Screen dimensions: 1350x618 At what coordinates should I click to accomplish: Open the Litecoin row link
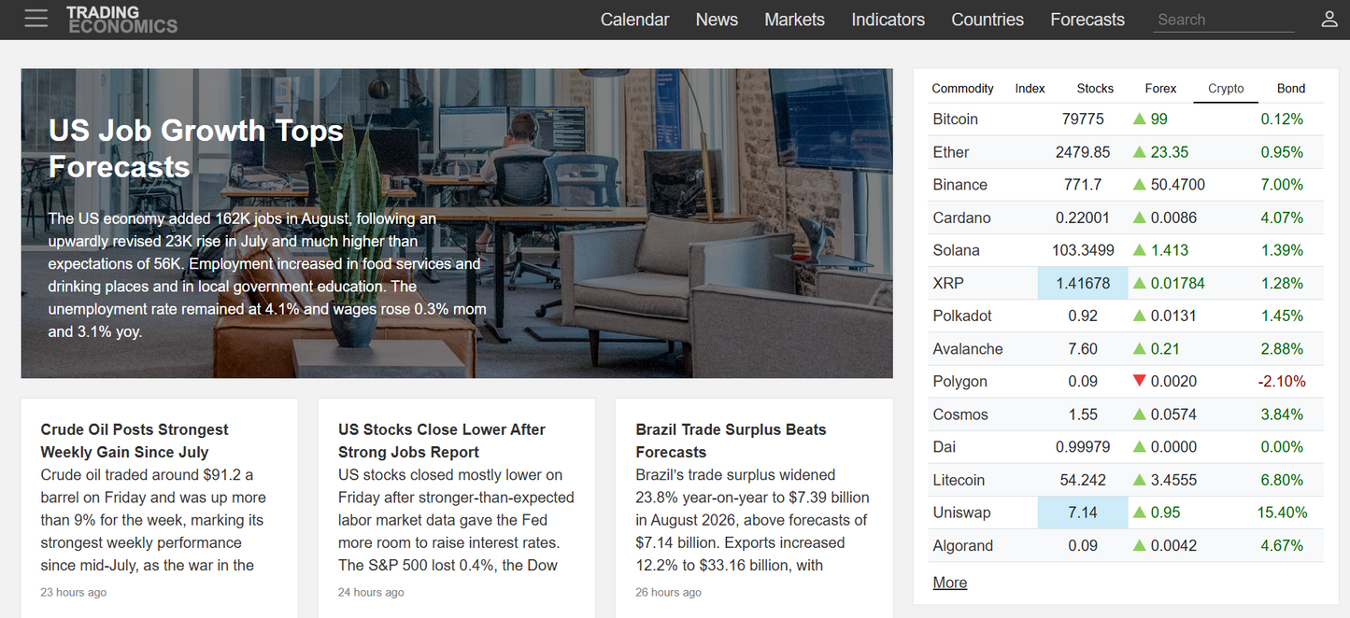[x=959, y=480]
